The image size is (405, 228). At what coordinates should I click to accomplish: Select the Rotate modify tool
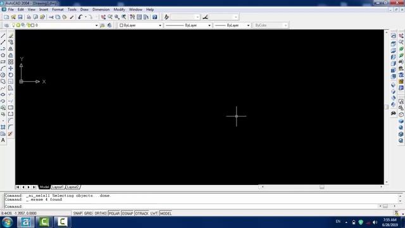click(11, 75)
